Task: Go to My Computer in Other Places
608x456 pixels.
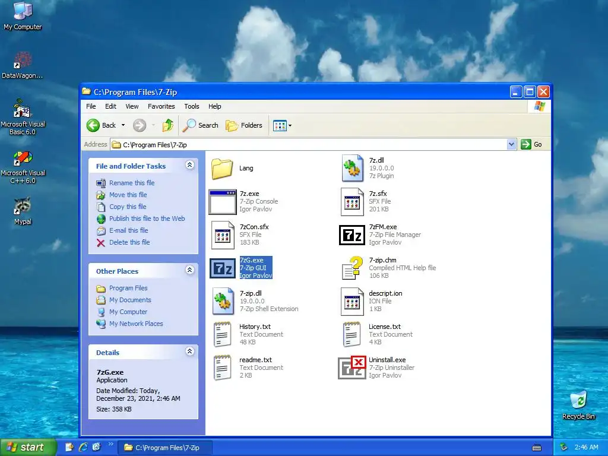Action: [x=128, y=312]
